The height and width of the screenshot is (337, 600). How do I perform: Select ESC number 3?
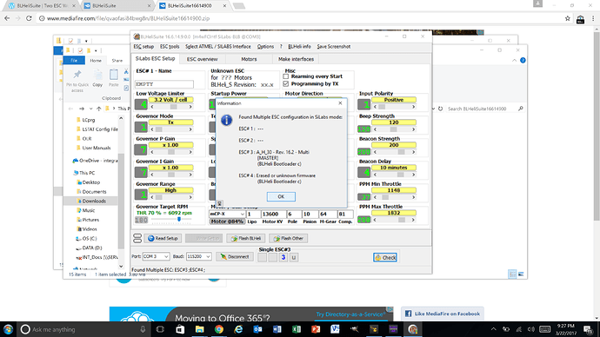(283, 257)
